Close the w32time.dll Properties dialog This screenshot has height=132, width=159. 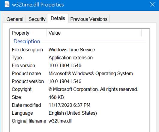coord(152,4)
